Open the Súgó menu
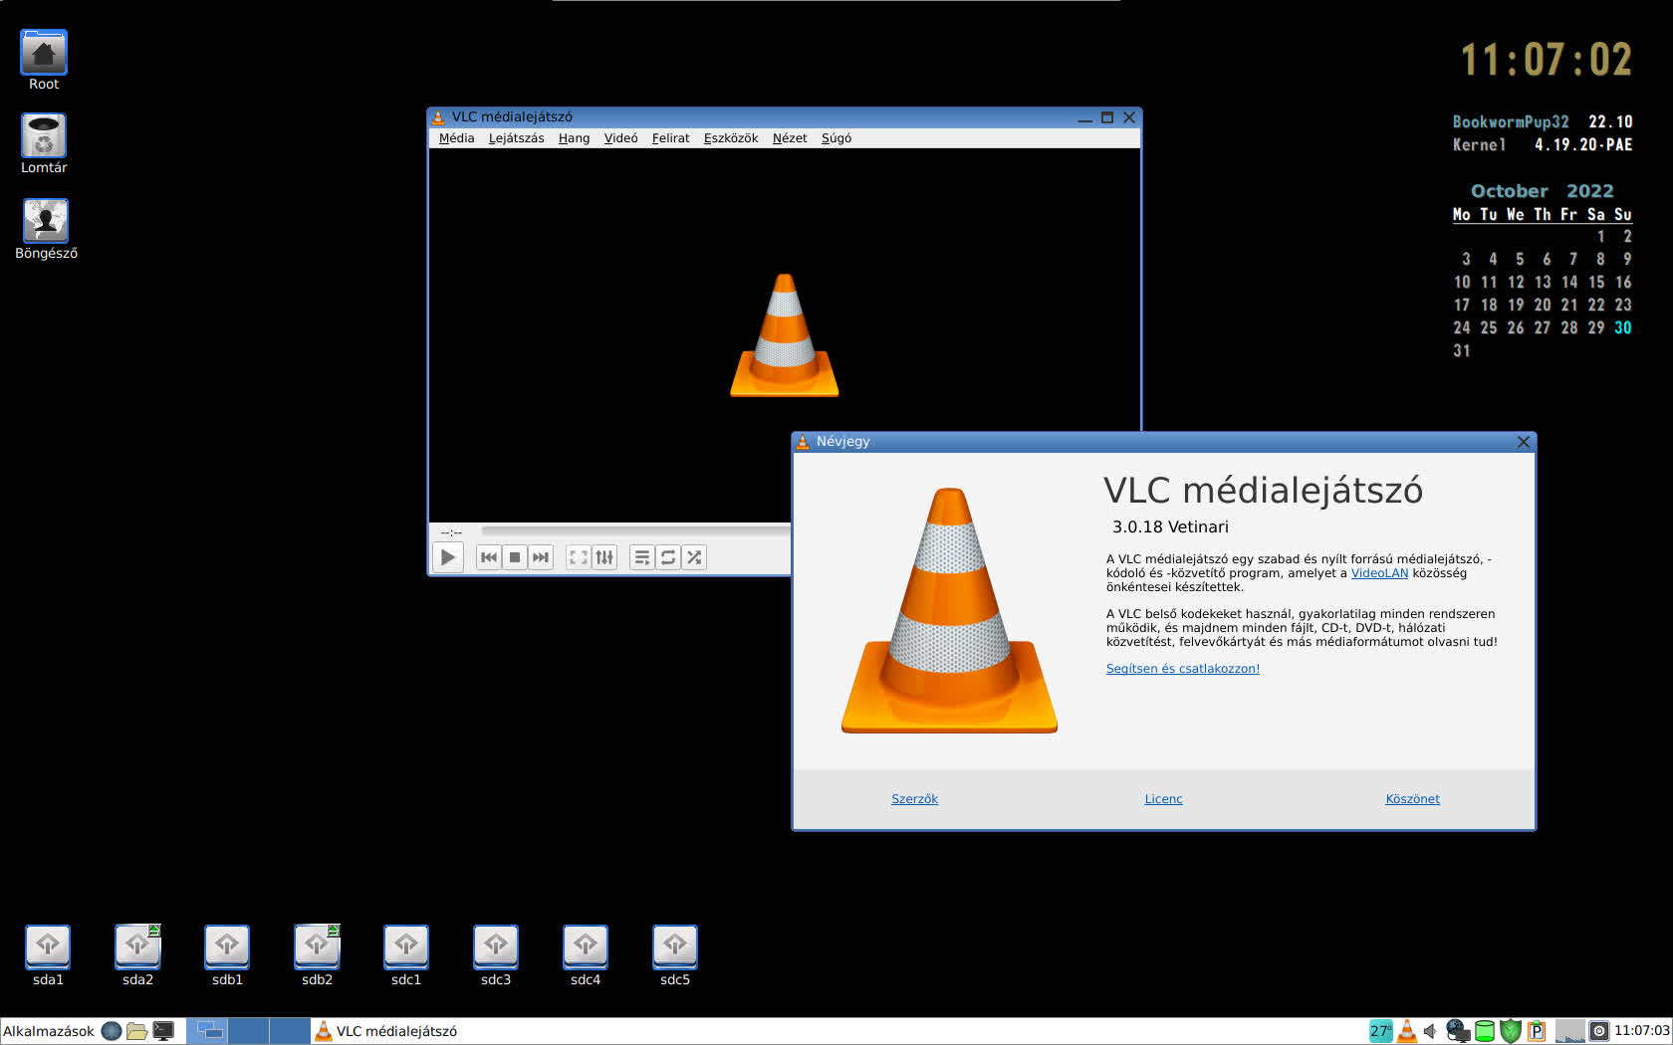1673x1045 pixels. click(x=836, y=138)
